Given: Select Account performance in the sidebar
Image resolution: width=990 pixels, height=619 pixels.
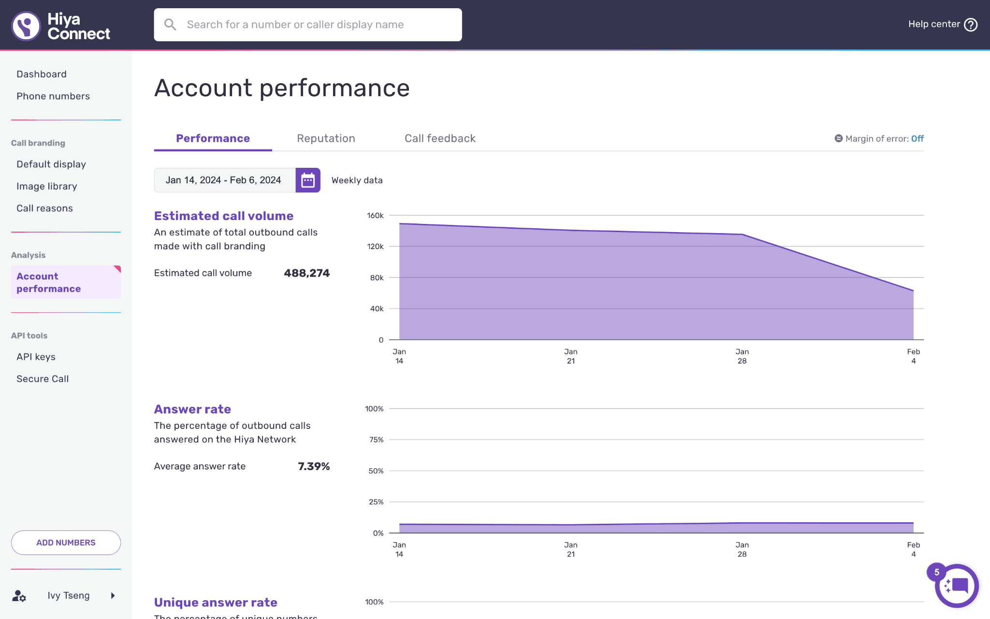Looking at the screenshot, I should pyautogui.click(x=66, y=282).
